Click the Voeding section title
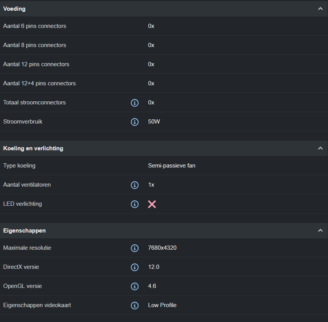This screenshot has height=322, width=328. (x=15, y=9)
